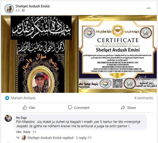
Task: Open the three-dot post options menu
Action: 149,8
